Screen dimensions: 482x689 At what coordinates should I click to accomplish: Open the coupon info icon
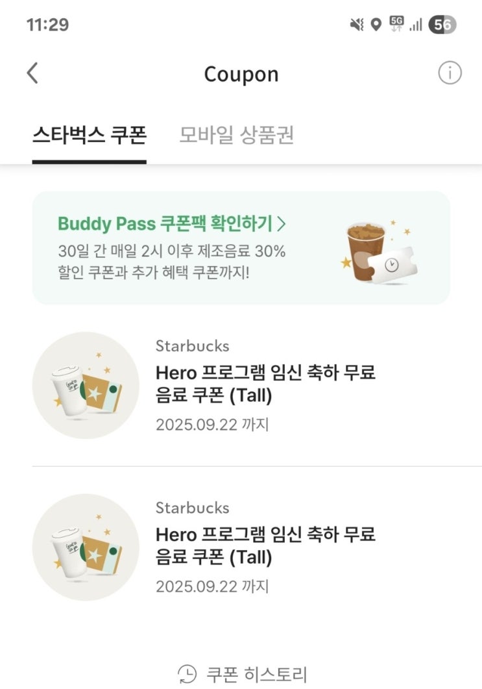[450, 73]
